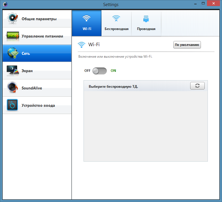Click the Wi-Fi signal icon in the Wi-Fi tab
The image size is (222, 202).
coord(87,19)
